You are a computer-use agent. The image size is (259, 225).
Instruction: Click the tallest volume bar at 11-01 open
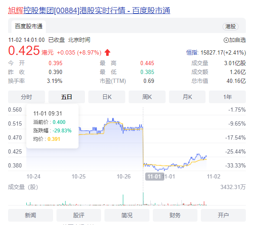point(143,199)
